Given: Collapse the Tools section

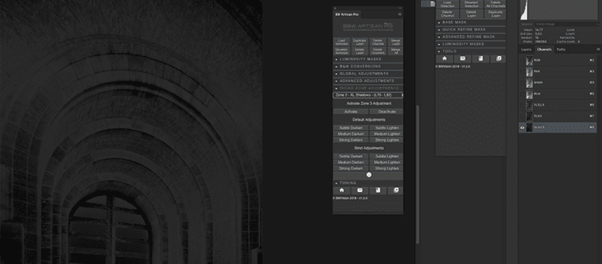Looking at the screenshot, I should [x=471, y=51].
